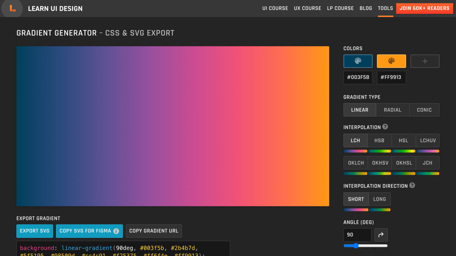Choose HSB interpolation

point(379,140)
